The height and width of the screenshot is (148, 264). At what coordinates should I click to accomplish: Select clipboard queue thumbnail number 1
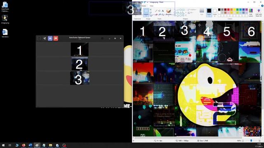click(80, 49)
